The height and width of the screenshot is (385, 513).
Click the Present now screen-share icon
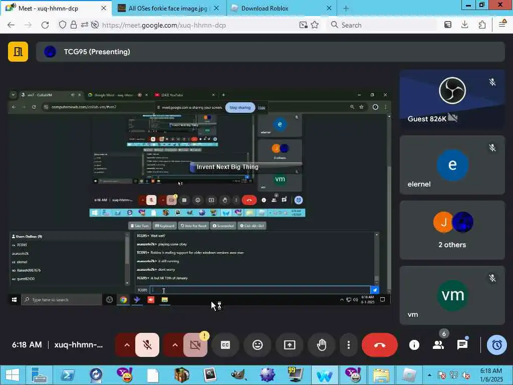pyautogui.click(x=290, y=345)
